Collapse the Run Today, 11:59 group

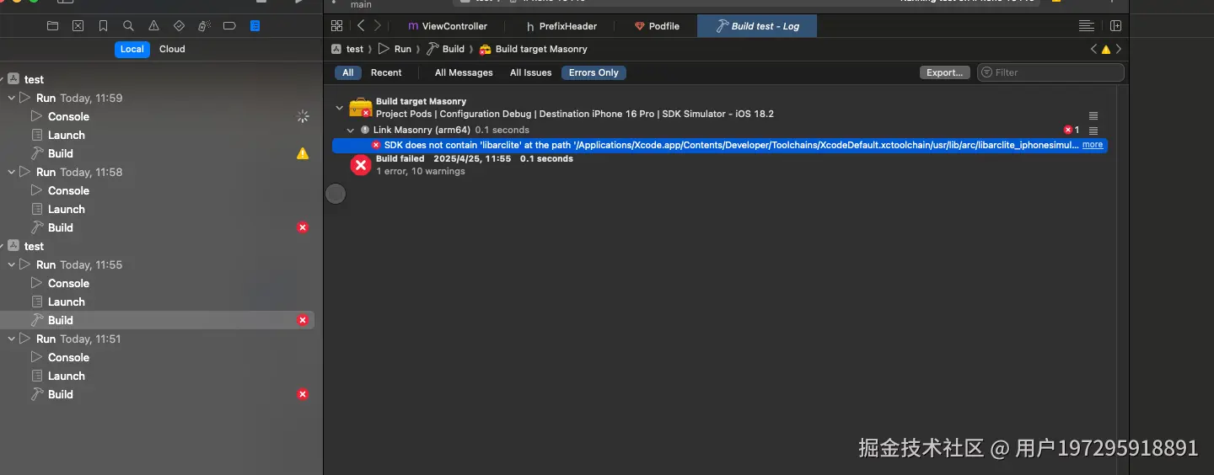(12, 98)
